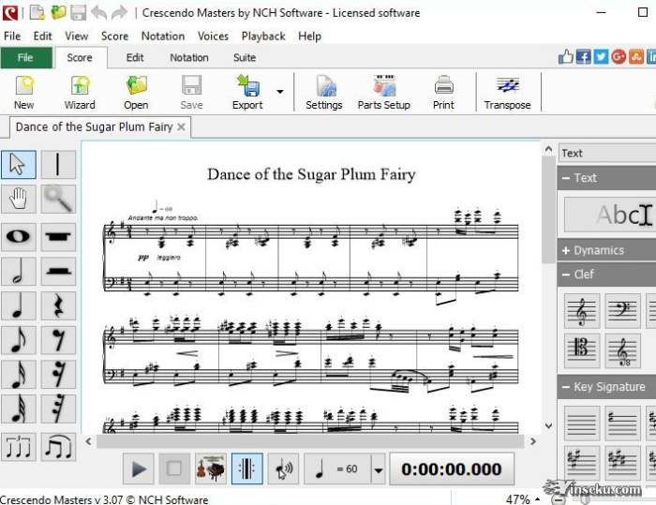Toggle the speaker volume button
This screenshot has height=505, width=656.
pos(282,469)
